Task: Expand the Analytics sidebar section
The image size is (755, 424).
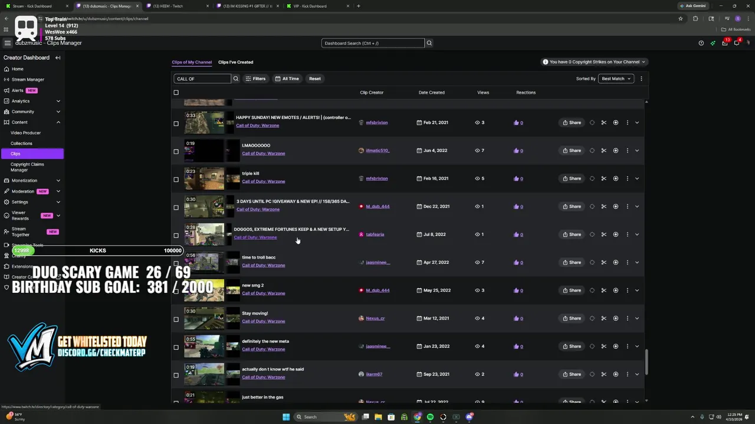Action: 58,101
